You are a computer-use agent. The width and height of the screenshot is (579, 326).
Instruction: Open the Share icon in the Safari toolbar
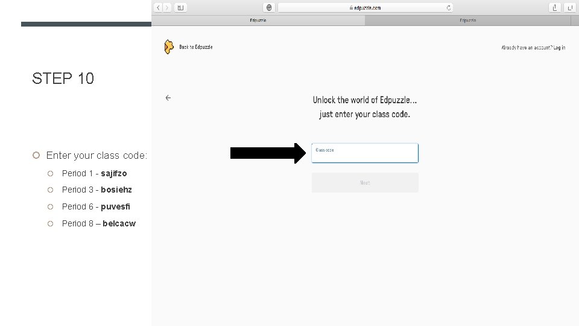coord(555,7)
